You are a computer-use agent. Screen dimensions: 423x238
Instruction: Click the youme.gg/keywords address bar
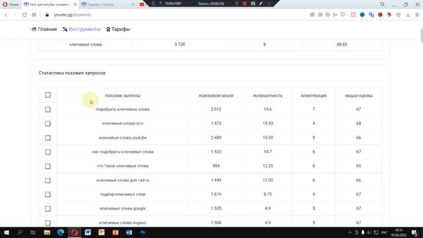[72, 15]
